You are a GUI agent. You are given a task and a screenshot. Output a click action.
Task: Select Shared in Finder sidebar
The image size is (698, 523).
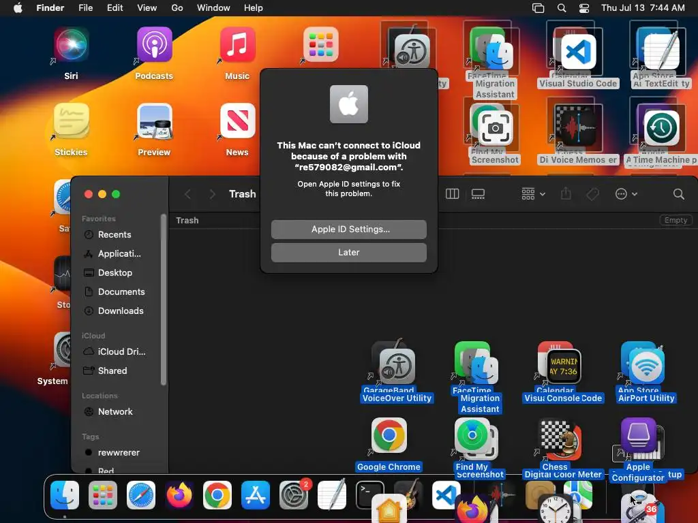[112, 370]
